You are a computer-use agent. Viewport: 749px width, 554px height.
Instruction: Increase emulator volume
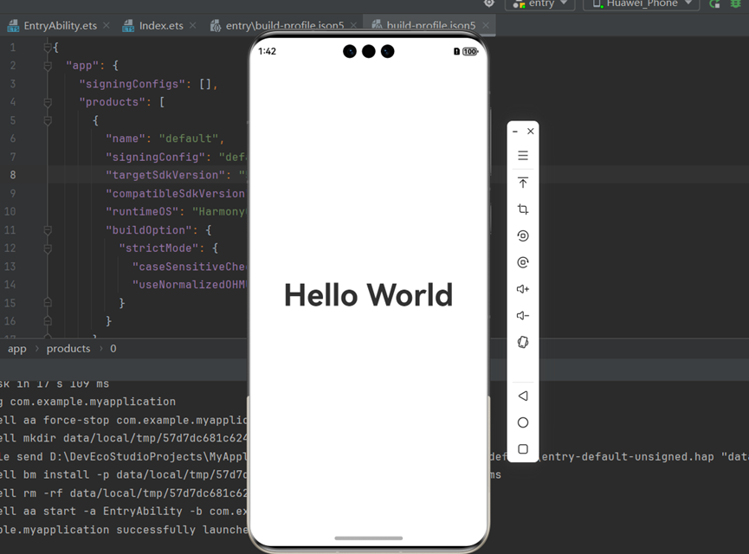pyautogui.click(x=523, y=289)
